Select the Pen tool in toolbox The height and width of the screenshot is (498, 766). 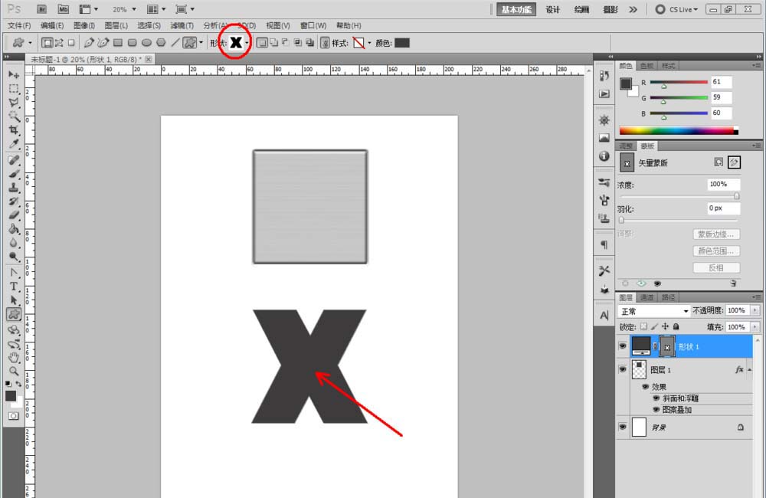(14, 272)
